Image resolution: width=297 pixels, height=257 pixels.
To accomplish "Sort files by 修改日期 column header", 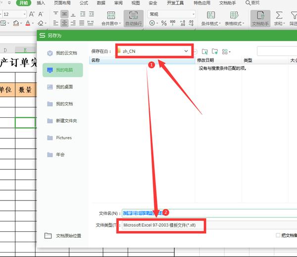I will [205, 60].
